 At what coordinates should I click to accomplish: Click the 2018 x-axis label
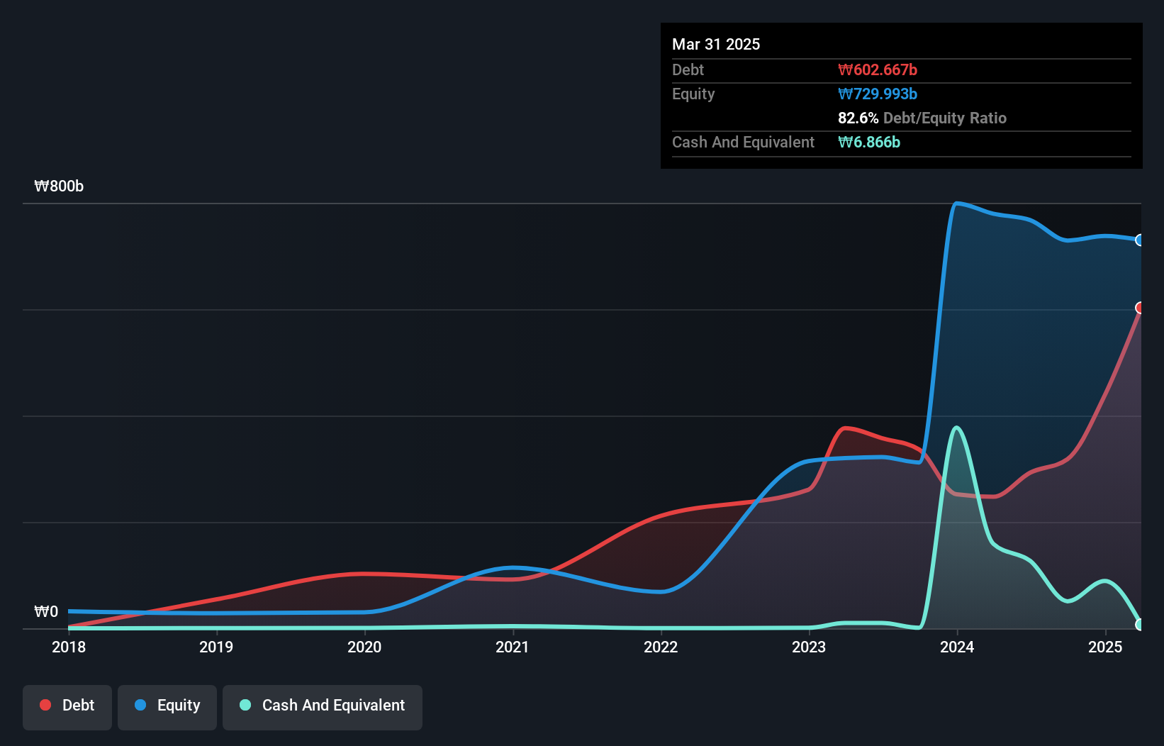pos(69,647)
